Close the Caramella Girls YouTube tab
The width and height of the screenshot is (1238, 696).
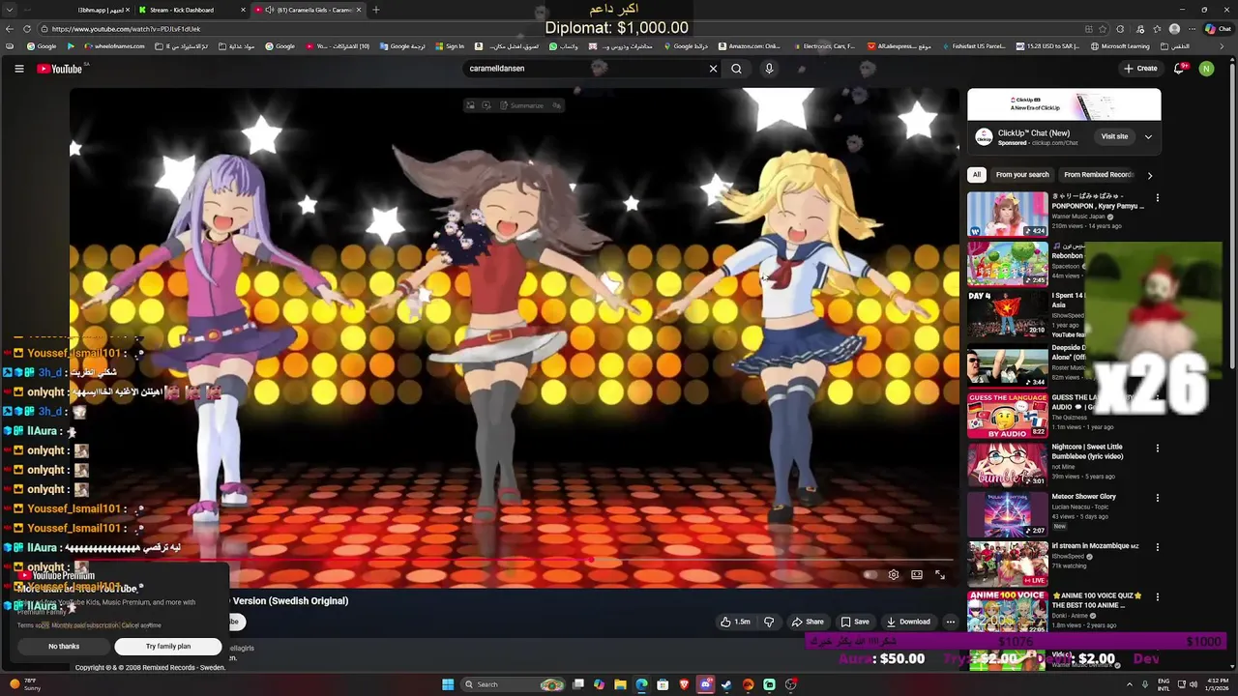pos(359,10)
